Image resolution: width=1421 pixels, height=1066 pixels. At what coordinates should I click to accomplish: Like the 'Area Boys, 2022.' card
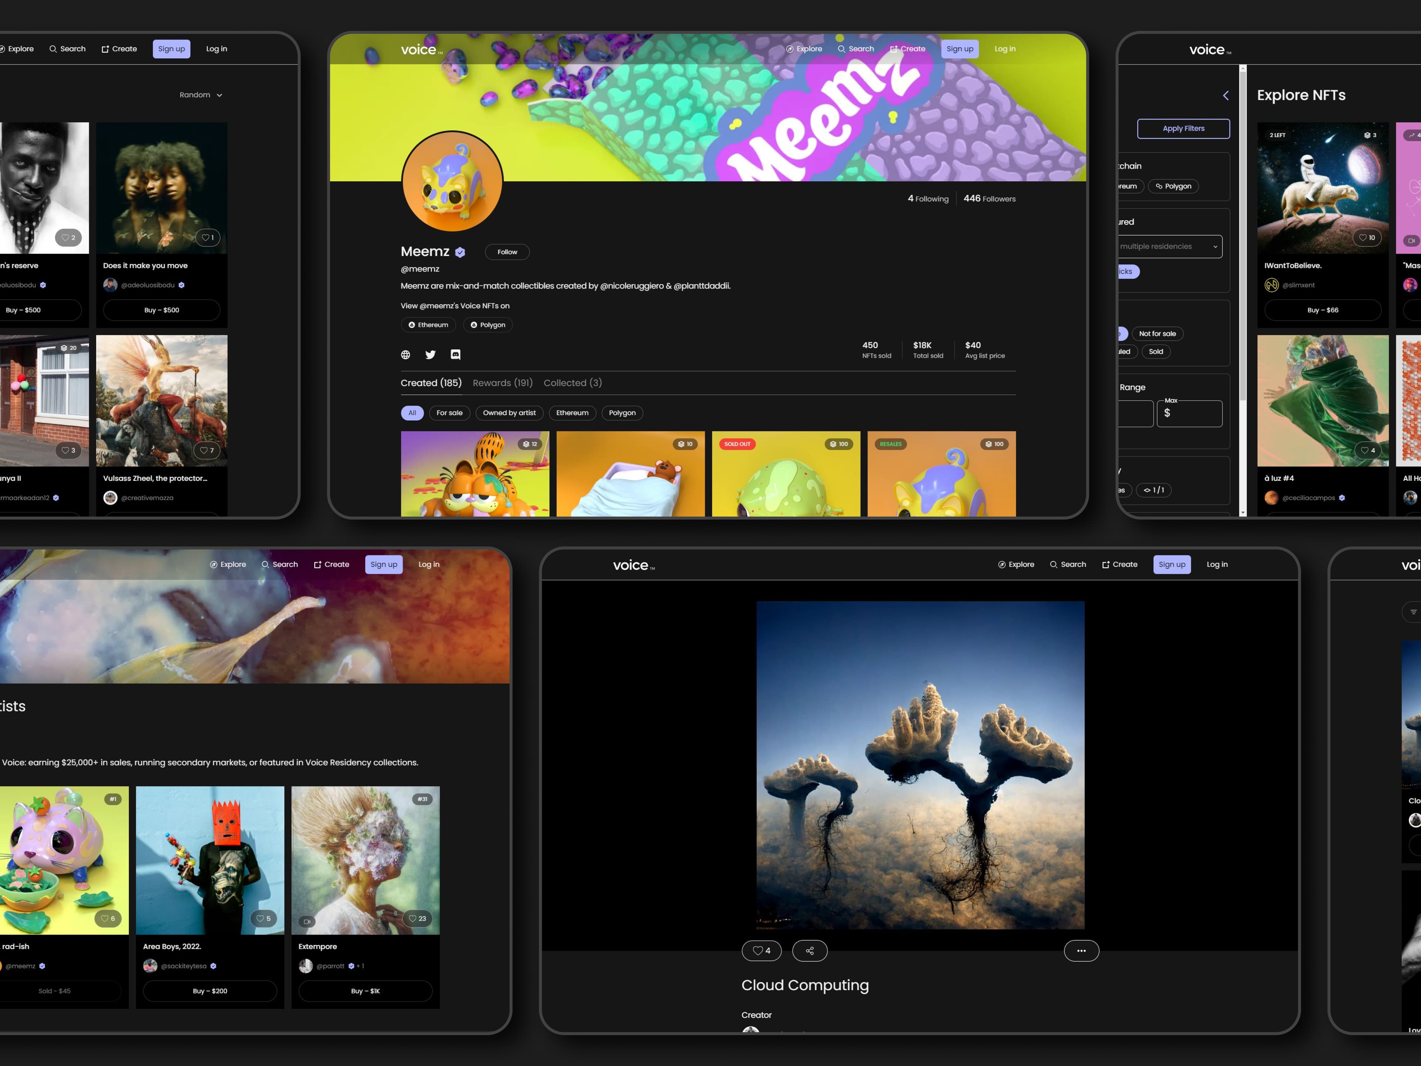(x=263, y=919)
